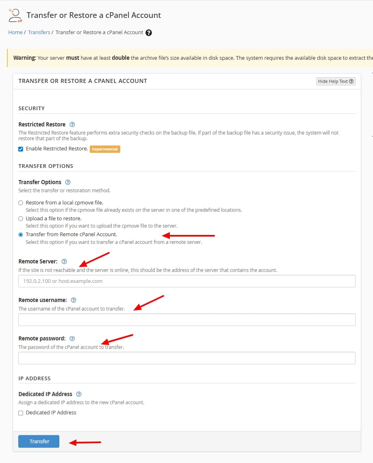Click the Transfer or Restore account header icon

click(x=15, y=15)
